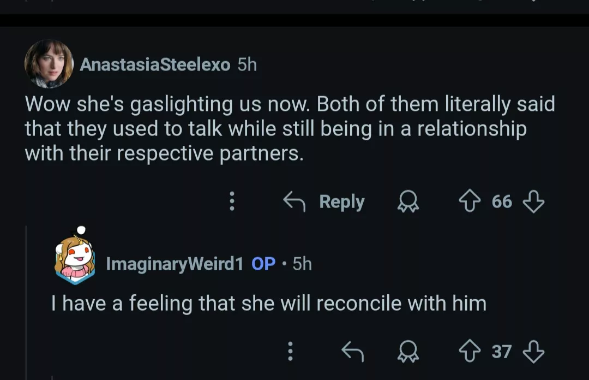The height and width of the screenshot is (380, 589).
Task: Open three-dot menu on ImaginaryWeird1's reply
Action: [290, 351]
